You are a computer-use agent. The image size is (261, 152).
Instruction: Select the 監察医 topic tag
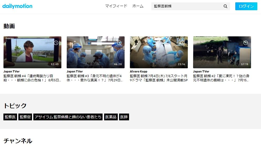[x=10, y=117]
